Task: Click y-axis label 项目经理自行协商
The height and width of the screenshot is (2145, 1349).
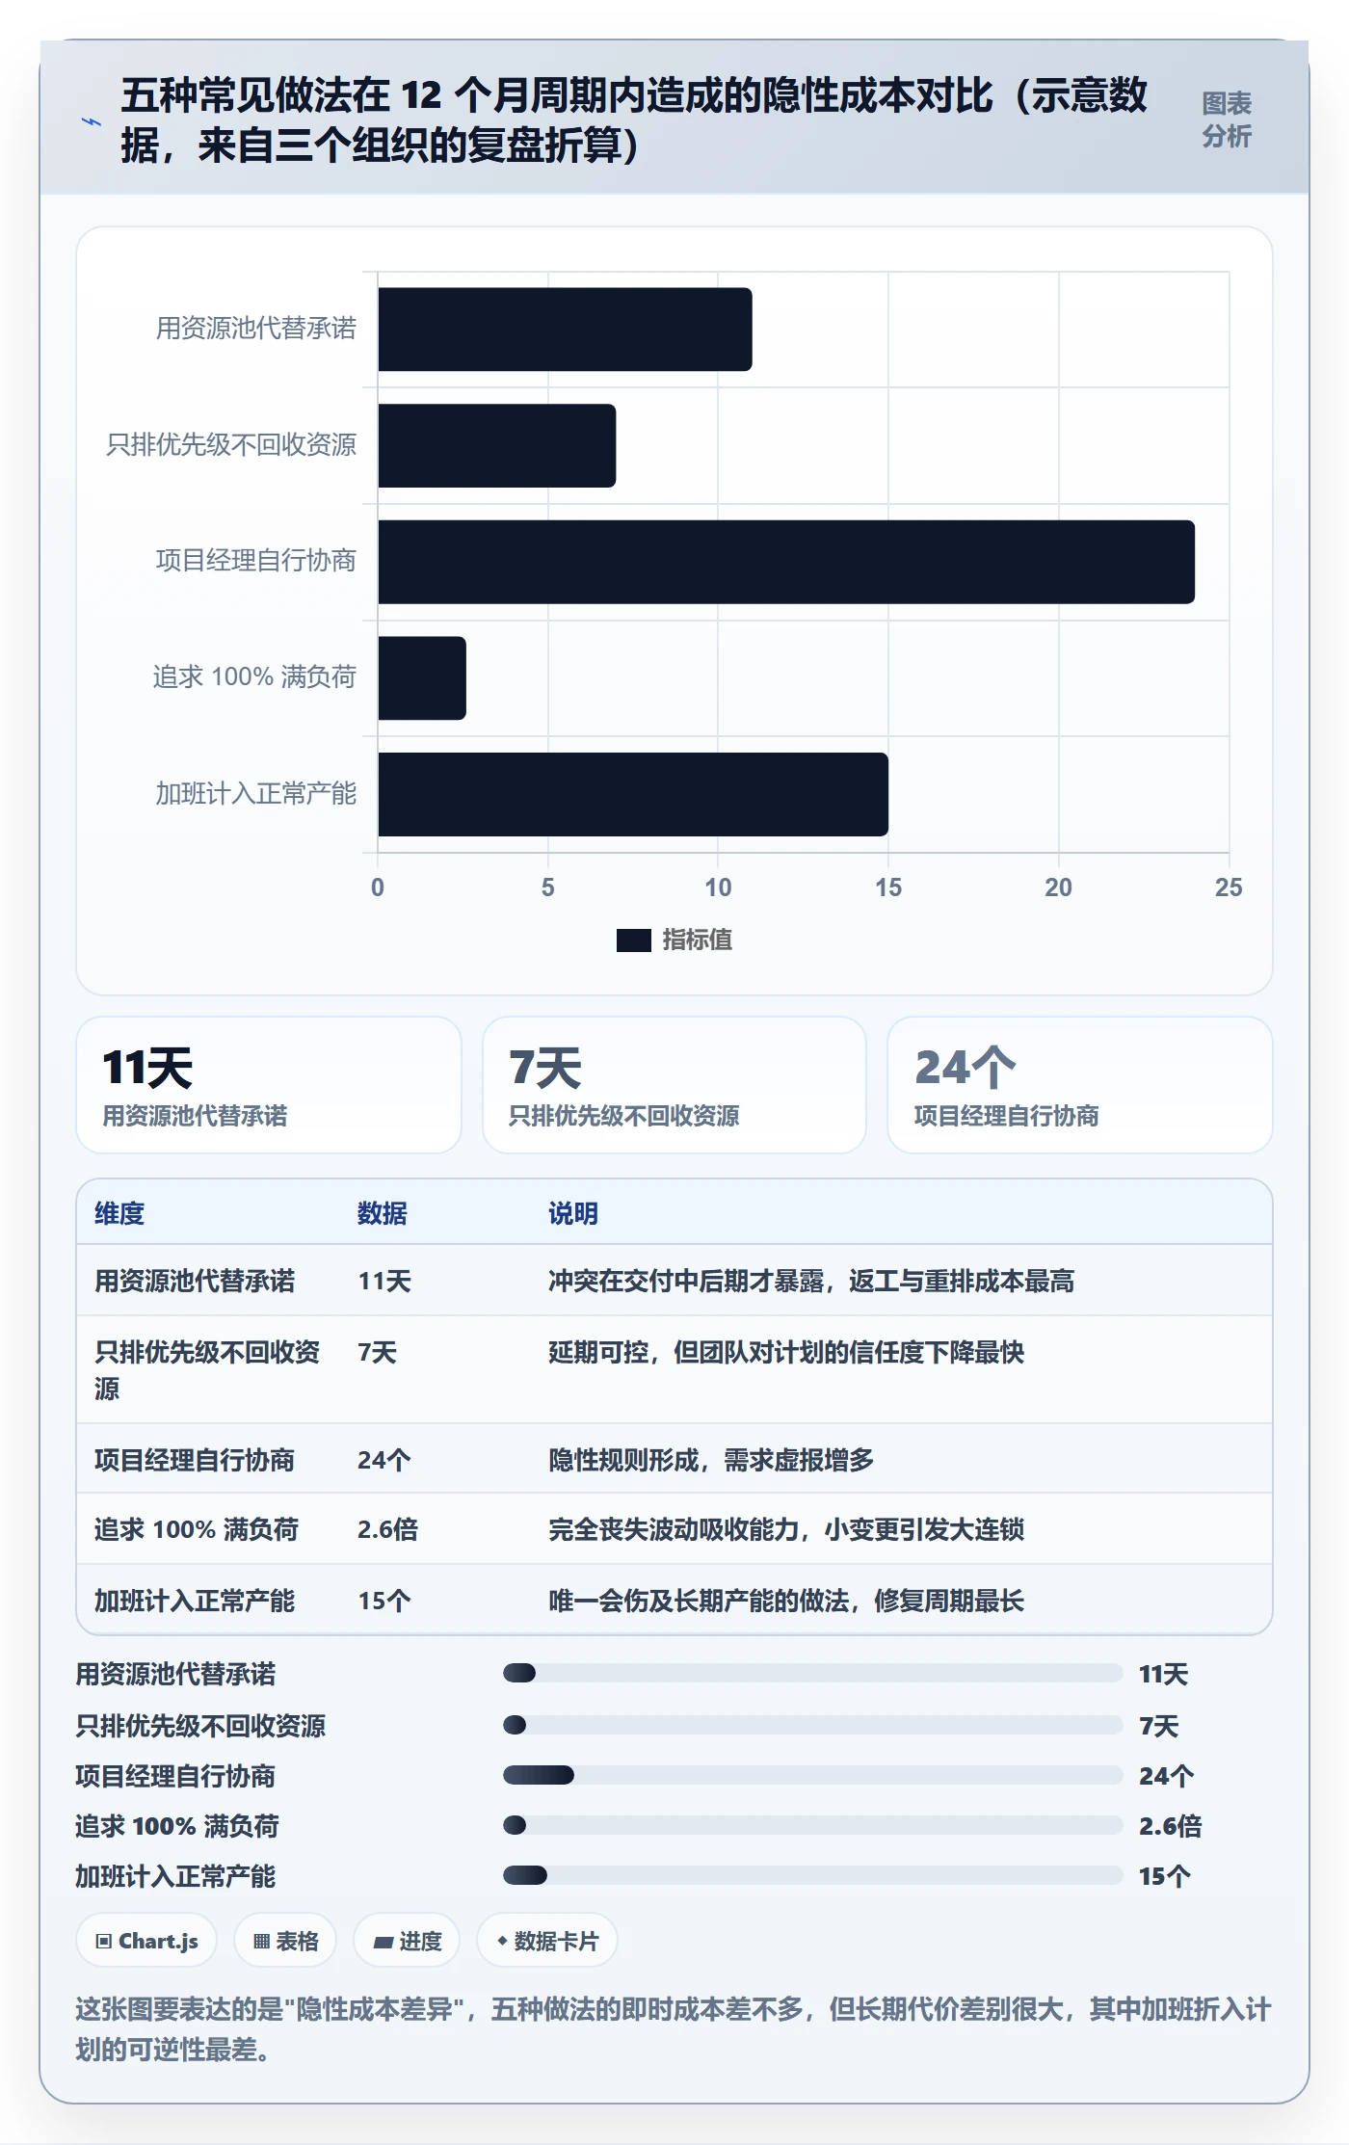Action: pyautogui.click(x=255, y=561)
